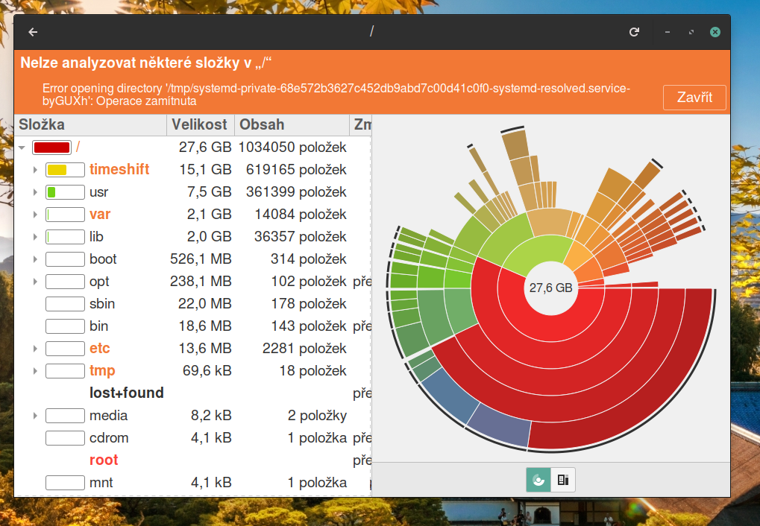Close the error banner with Zavřít

click(x=694, y=98)
